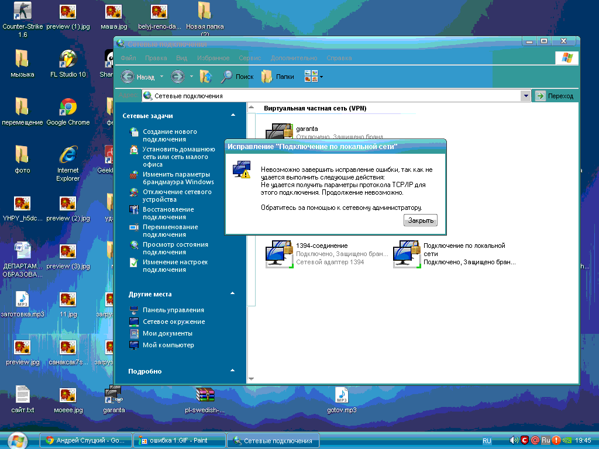Collapse the Сетевые задачи panel section
The height and width of the screenshot is (449, 599).
click(233, 116)
